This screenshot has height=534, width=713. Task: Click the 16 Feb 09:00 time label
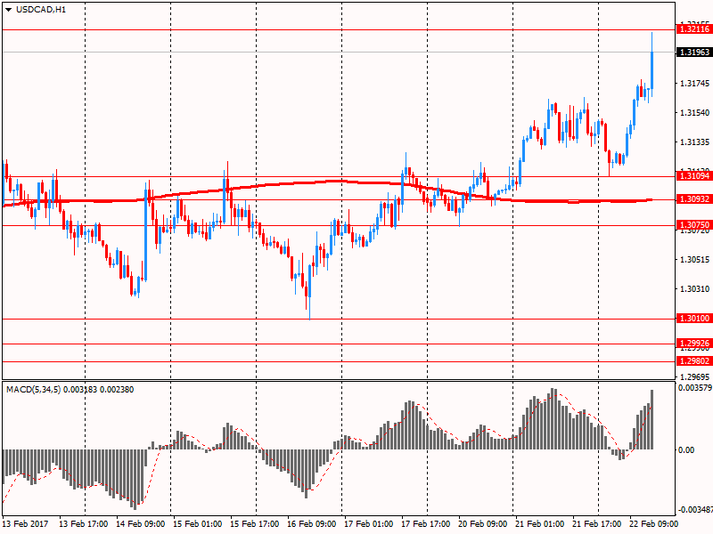pos(311,523)
